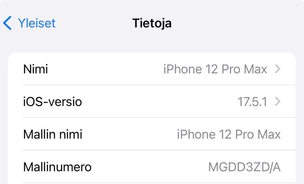This screenshot has height=184, width=304.
Task: Tap blank middle of Mallinumero row
Action: (x=149, y=167)
